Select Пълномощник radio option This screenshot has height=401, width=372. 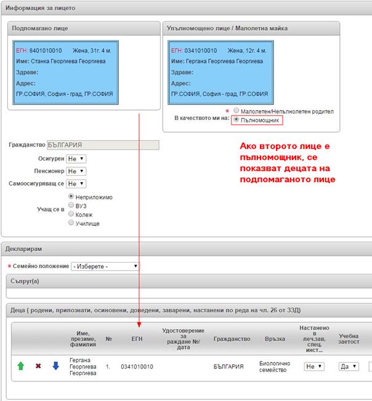[236, 119]
